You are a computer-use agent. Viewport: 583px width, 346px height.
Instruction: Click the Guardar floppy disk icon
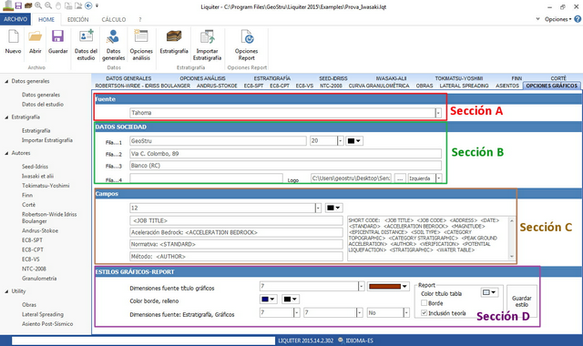coord(58,36)
